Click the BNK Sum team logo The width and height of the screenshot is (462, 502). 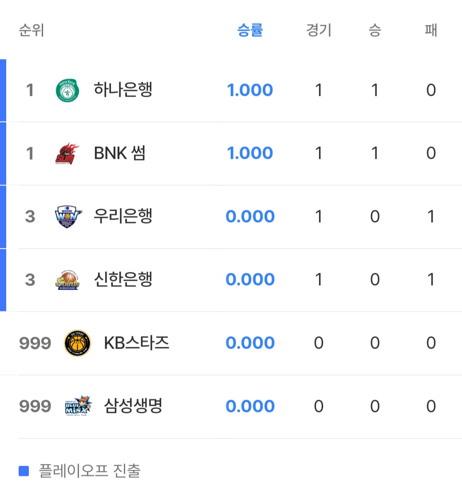point(67,153)
